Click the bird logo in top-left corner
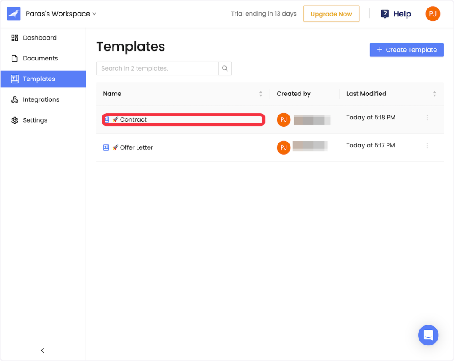Viewport: 454px width, 361px height. tap(14, 14)
